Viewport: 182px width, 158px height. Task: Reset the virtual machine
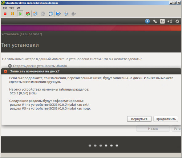point(28,14)
